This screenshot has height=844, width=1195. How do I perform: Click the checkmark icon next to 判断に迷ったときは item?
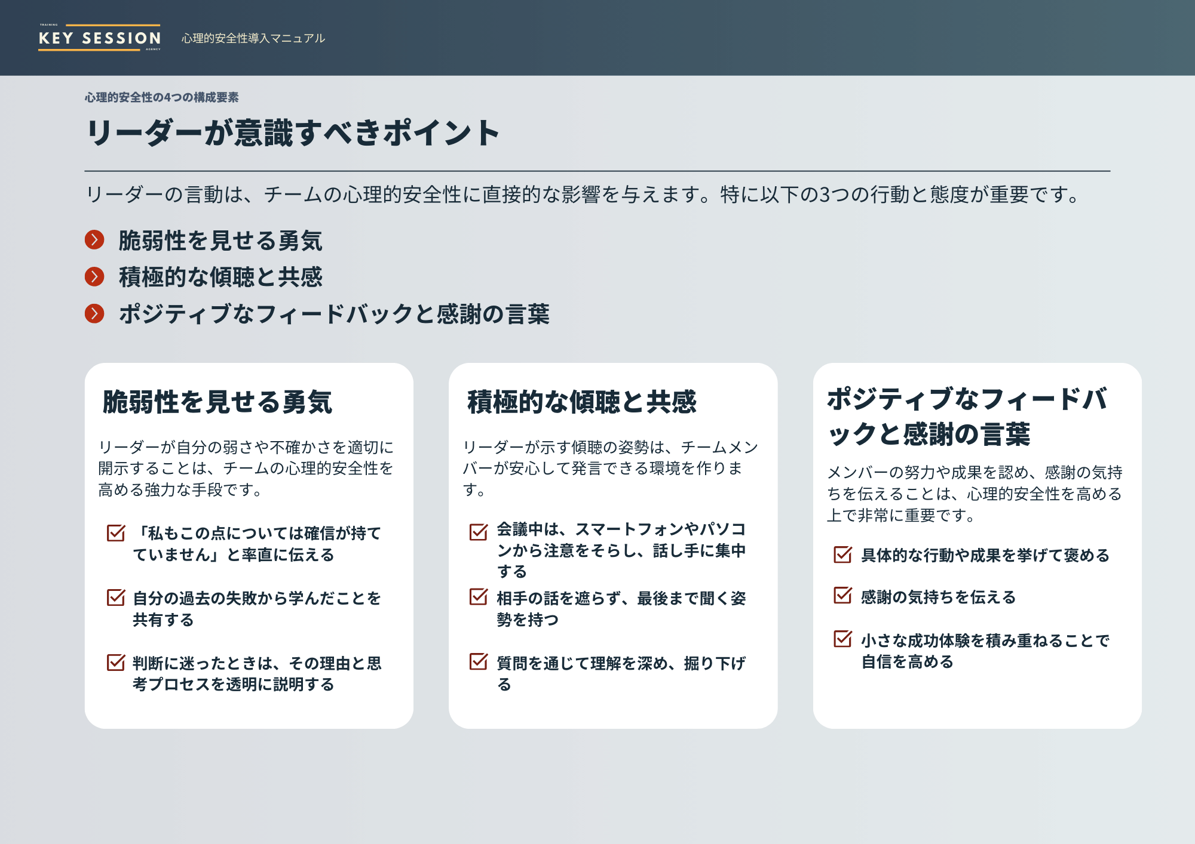115,663
